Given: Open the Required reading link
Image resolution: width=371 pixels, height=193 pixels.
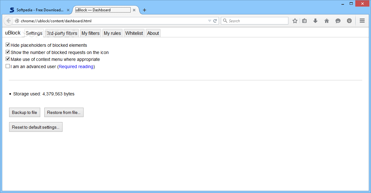Looking at the screenshot, I should (76, 67).
